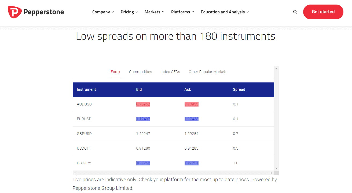Open the search magnifier icon
Image resolution: width=352 pixels, height=193 pixels.
tap(295, 12)
